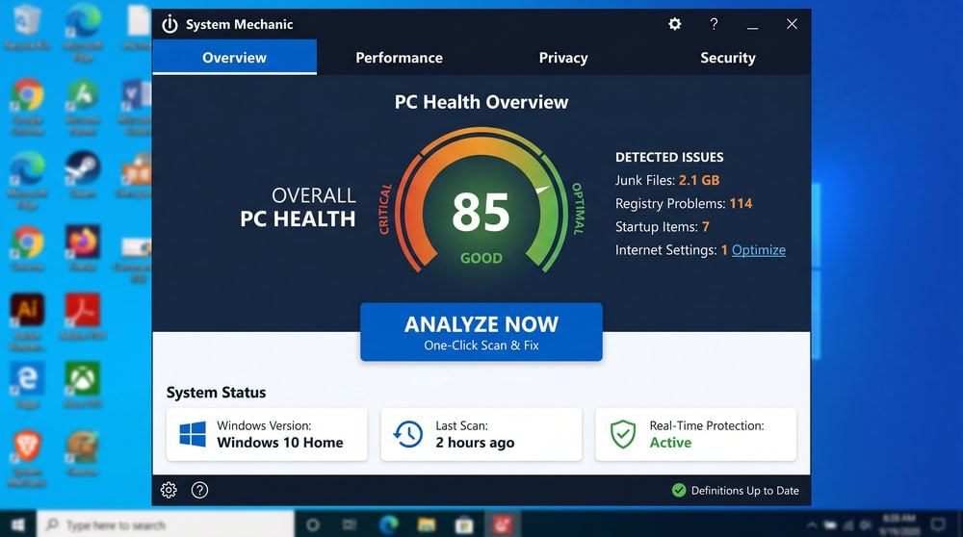This screenshot has height=537, width=963.
Task: Click the taskbar search box
Action: point(166,524)
